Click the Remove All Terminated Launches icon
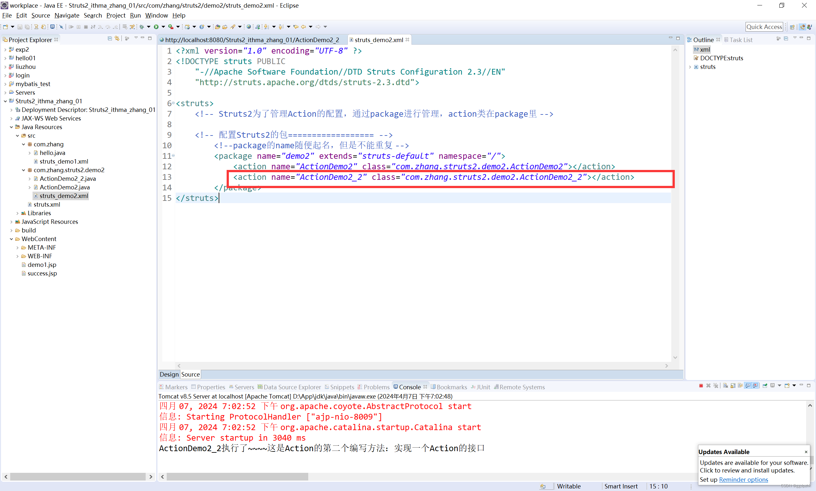 (x=716, y=386)
